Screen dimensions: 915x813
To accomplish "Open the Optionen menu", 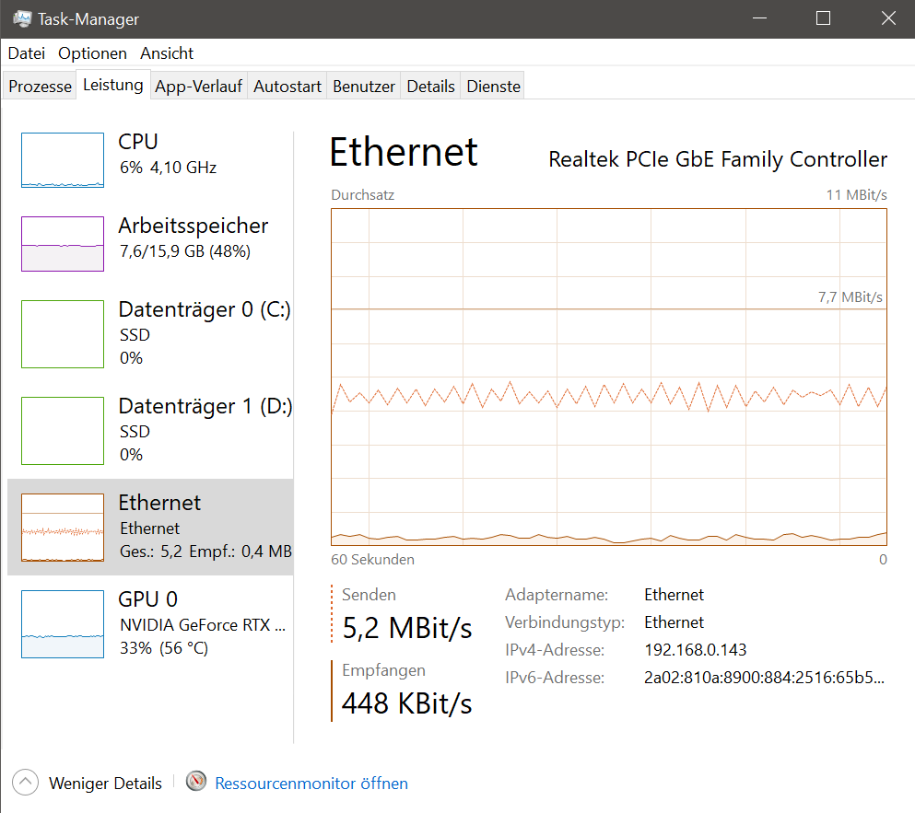I will (92, 53).
